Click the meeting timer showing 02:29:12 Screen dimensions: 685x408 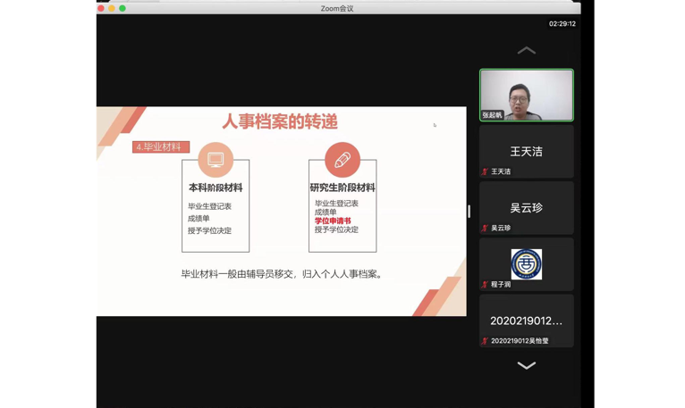(562, 24)
